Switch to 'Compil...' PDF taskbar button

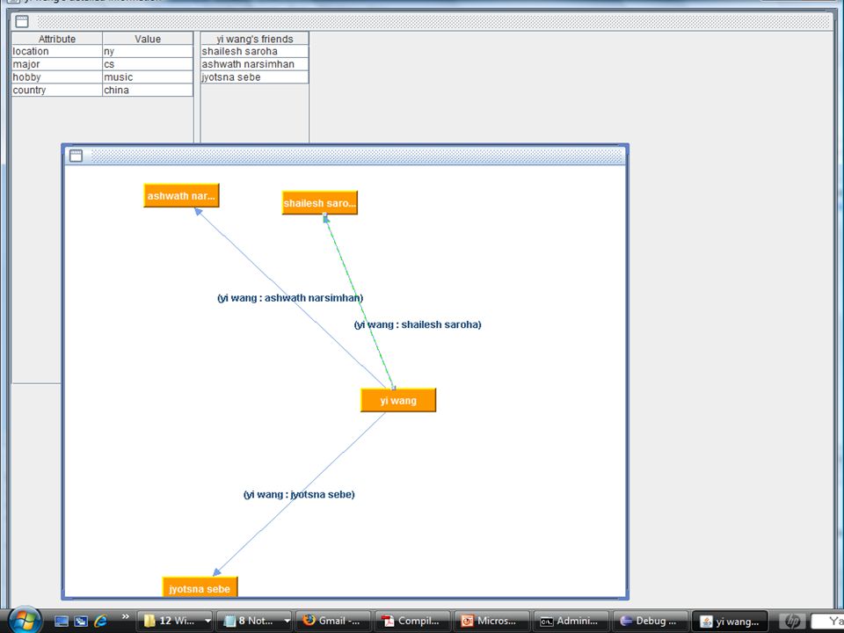click(411, 621)
